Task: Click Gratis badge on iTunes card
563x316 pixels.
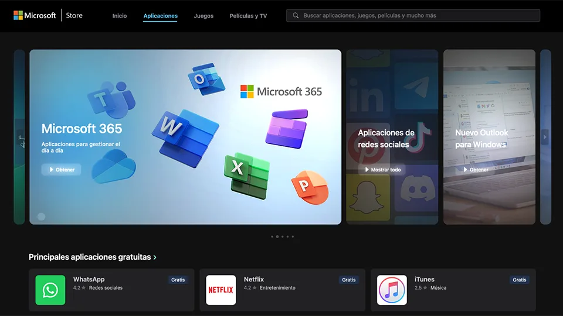Action: coord(519,280)
